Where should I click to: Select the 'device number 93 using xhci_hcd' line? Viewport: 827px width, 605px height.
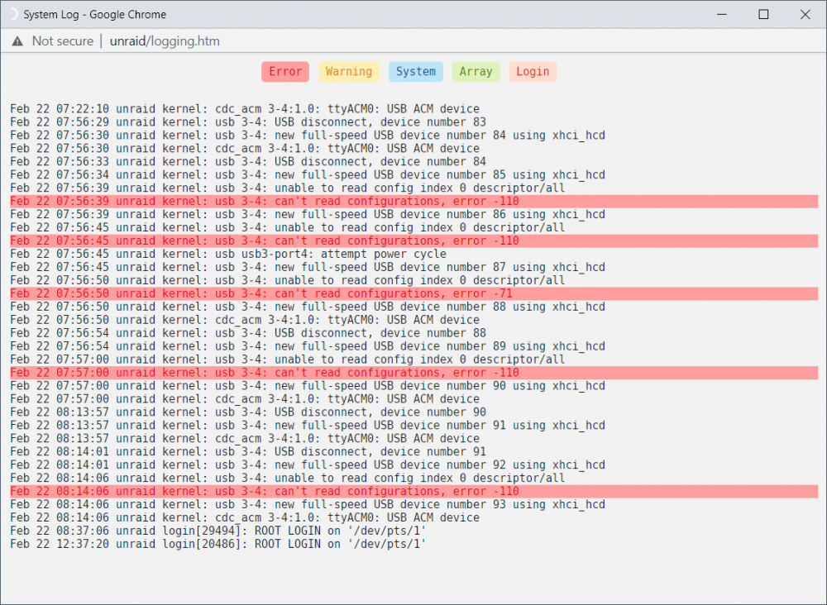click(308, 504)
